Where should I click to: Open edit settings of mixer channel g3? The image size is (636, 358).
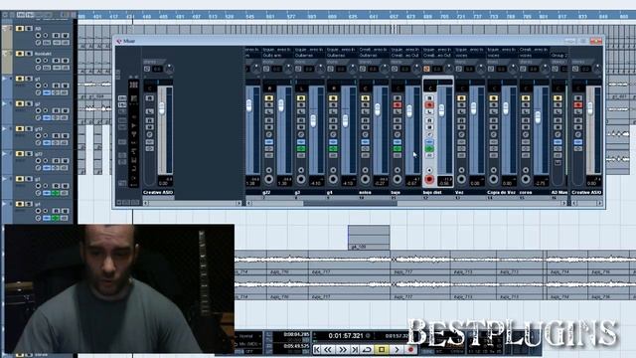pos(301,135)
